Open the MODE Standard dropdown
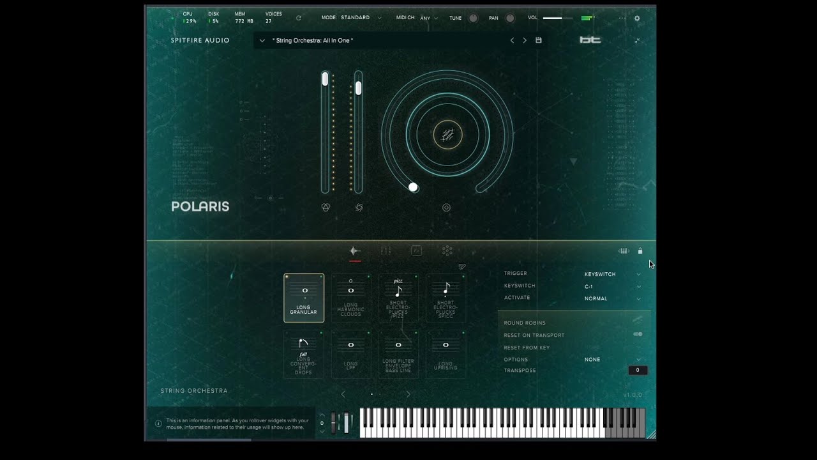Image resolution: width=817 pixels, height=460 pixels. tap(361, 18)
